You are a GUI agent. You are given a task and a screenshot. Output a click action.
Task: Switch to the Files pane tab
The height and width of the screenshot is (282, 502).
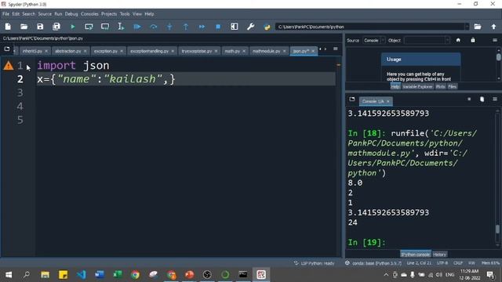click(453, 87)
